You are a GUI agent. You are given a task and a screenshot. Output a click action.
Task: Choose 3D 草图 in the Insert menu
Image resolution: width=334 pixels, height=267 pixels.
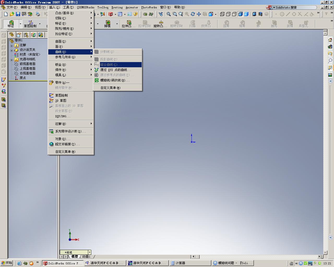pyautogui.click(x=71, y=101)
